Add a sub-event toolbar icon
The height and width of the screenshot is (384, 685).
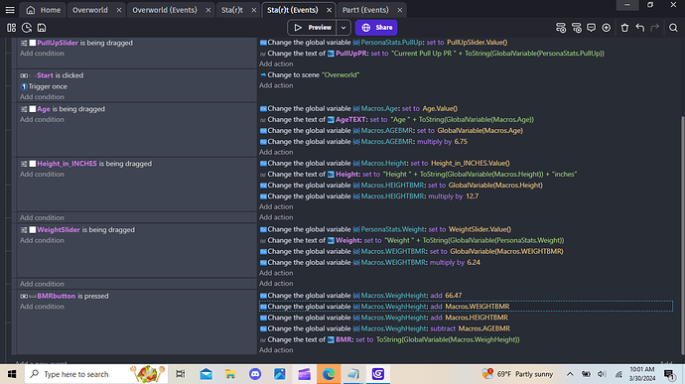point(576,28)
